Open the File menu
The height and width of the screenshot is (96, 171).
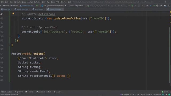[2, 2]
